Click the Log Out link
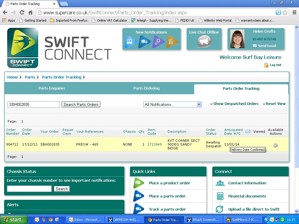Viewport: 299px width, 224px height. [x=275, y=65]
